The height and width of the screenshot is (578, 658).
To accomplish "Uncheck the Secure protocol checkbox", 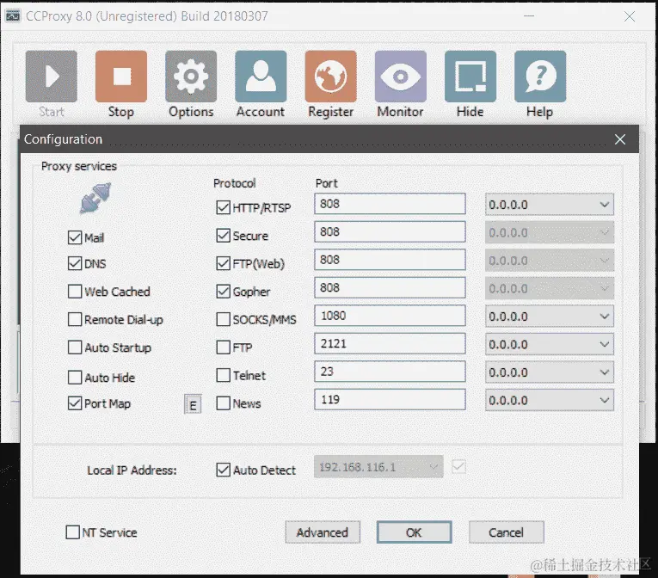I will click(x=224, y=236).
